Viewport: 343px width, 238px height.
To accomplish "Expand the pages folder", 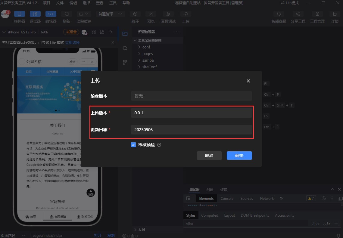I will click(x=158, y=54).
